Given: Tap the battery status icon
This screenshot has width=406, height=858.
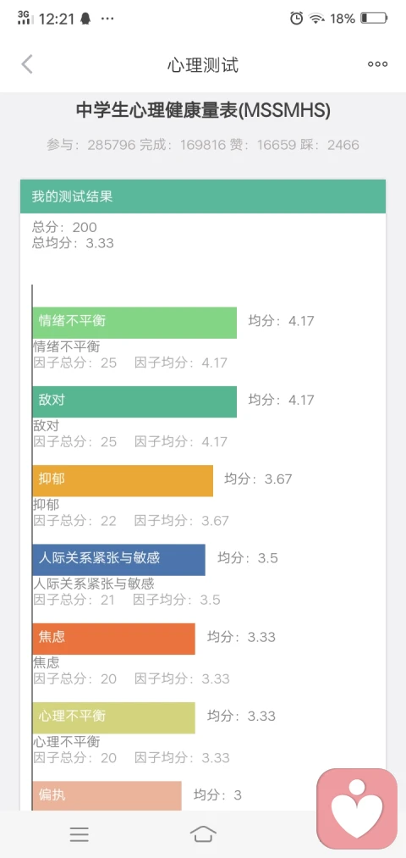Looking at the screenshot, I should pos(374,19).
